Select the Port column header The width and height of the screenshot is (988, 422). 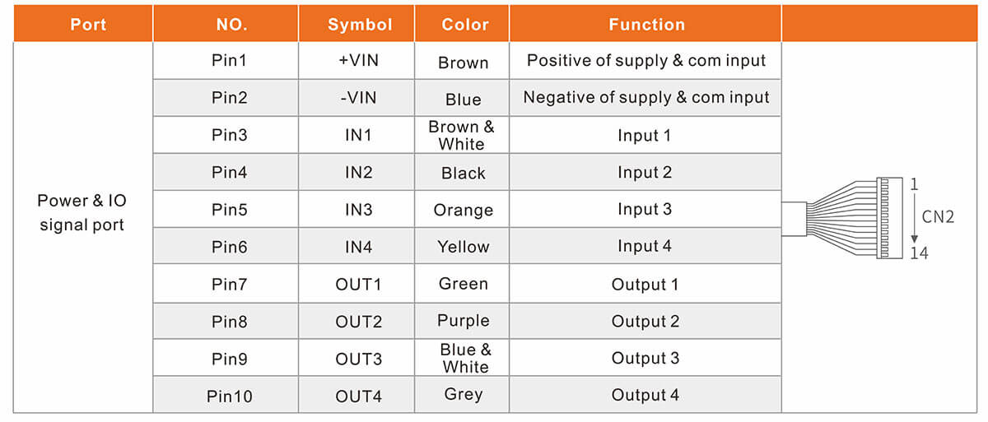88,25
